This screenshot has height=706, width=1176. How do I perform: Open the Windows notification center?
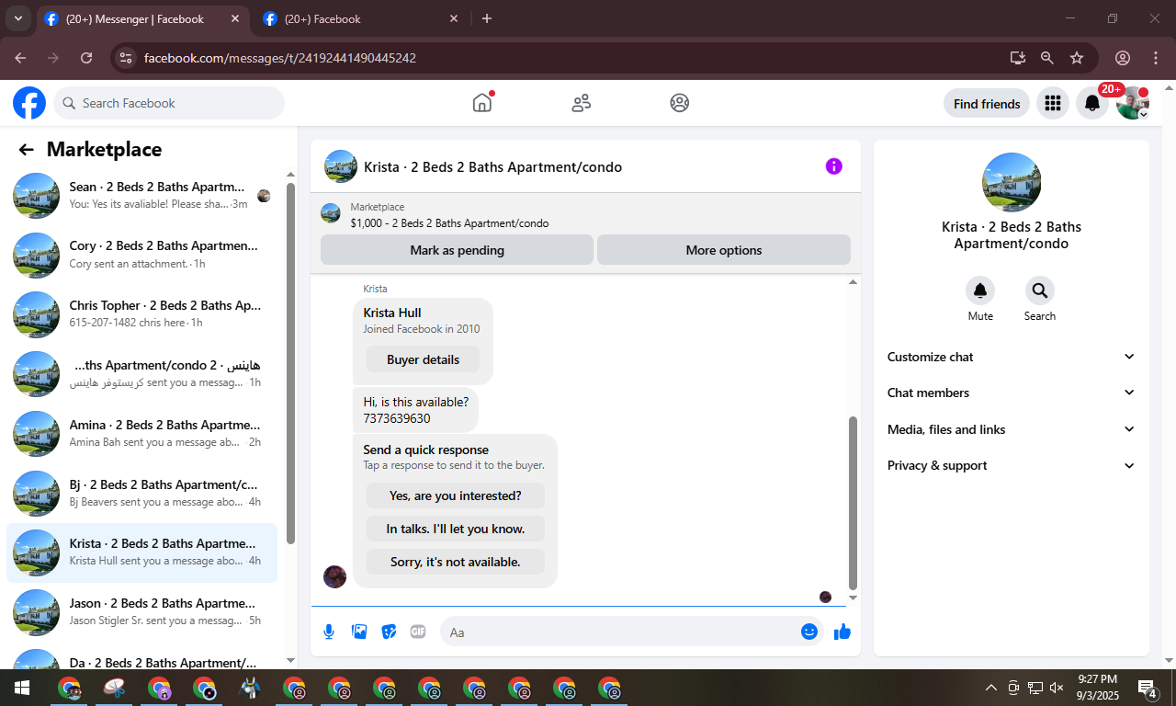(x=1148, y=688)
